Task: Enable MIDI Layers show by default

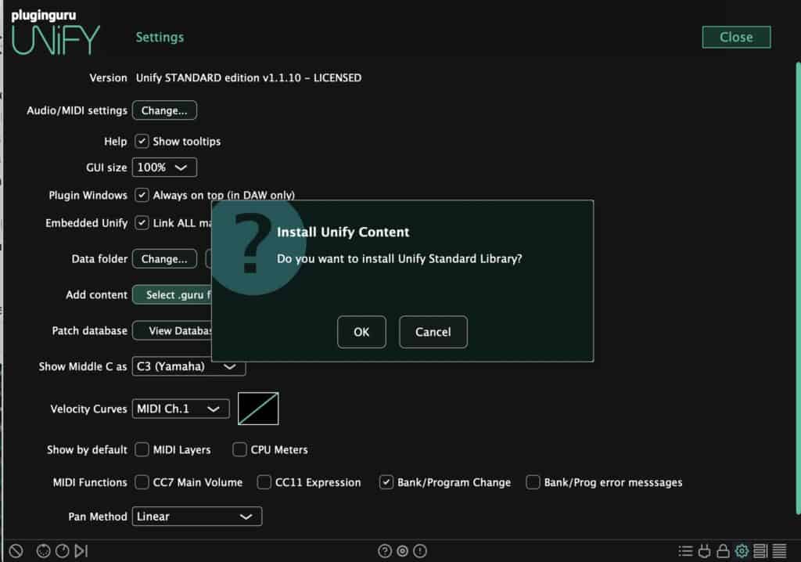Action: pos(142,449)
